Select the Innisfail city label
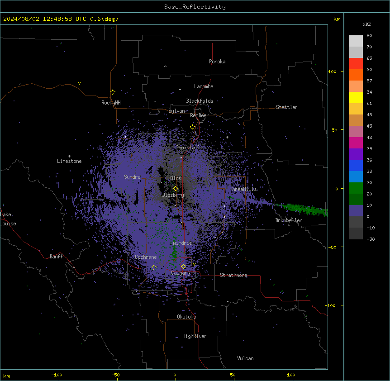The image size is (390, 381). [x=188, y=148]
